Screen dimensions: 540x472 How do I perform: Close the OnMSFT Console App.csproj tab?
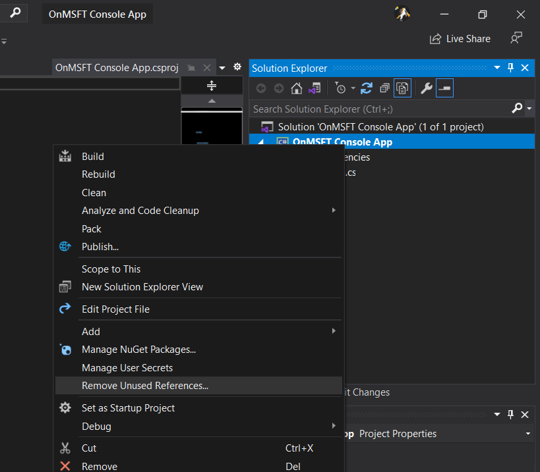[x=206, y=68]
